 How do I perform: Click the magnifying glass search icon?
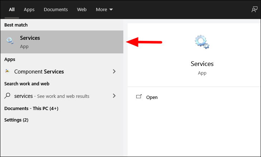(7, 96)
